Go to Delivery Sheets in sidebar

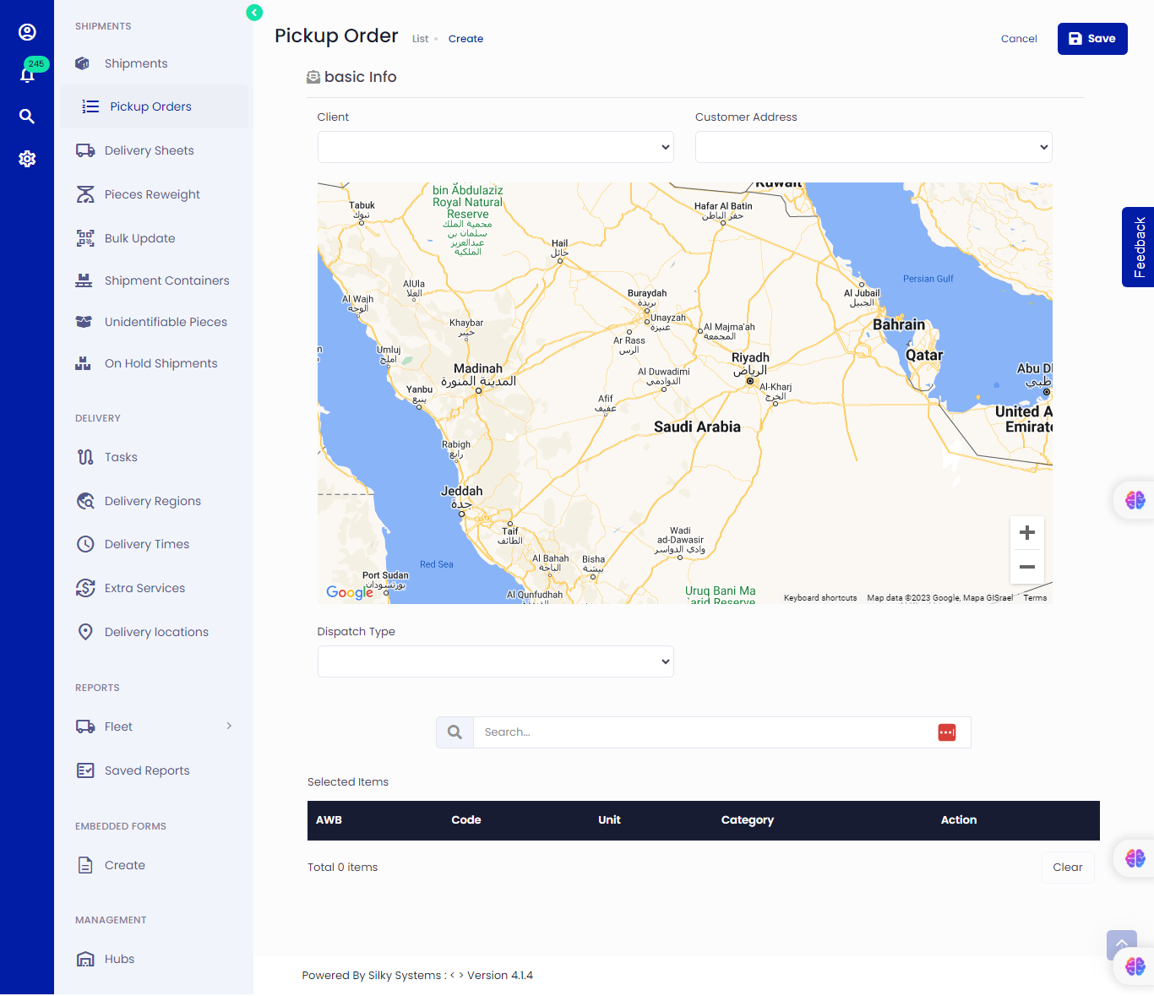(149, 150)
